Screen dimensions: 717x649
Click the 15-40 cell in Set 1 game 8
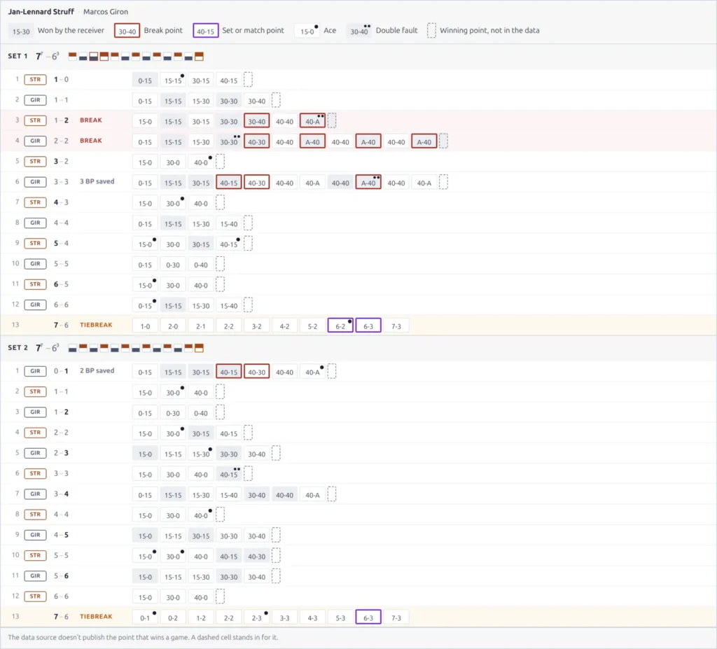coord(229,223)
